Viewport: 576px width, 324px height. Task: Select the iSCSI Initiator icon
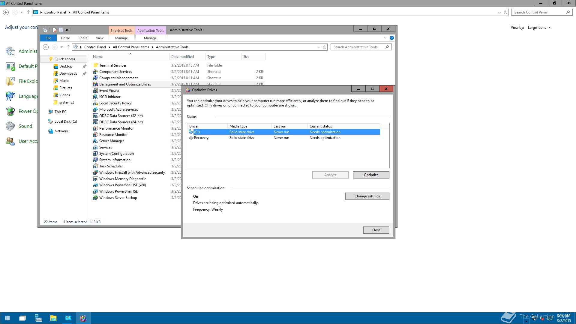(x=95, y=97)
